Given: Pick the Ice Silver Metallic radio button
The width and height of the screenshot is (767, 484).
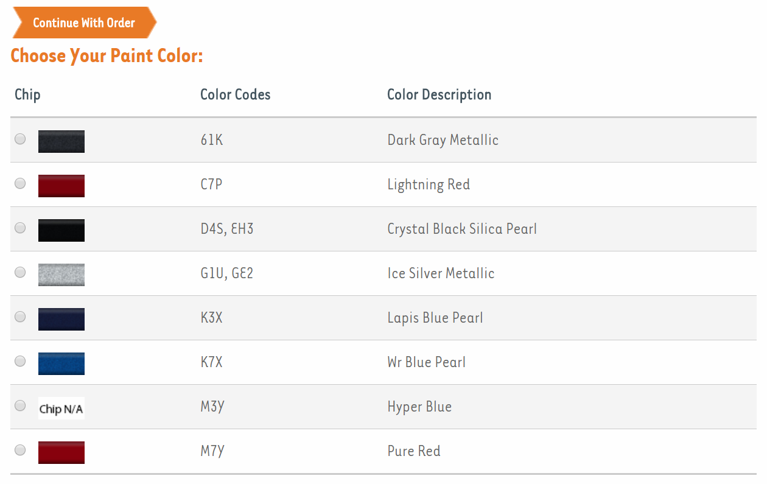Looking at the screenshot, I should [x=20, y=272].
